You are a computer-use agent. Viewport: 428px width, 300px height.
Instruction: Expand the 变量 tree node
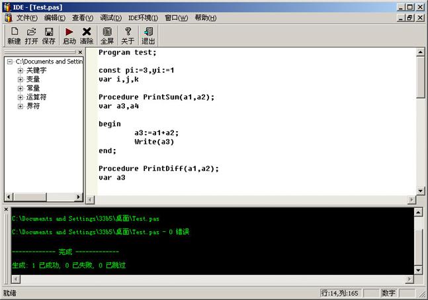21,79
